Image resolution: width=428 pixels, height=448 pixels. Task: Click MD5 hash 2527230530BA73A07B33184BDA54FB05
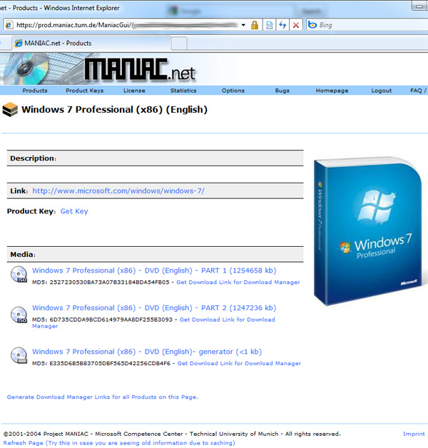pyautogui.click(x=109, y=282)
